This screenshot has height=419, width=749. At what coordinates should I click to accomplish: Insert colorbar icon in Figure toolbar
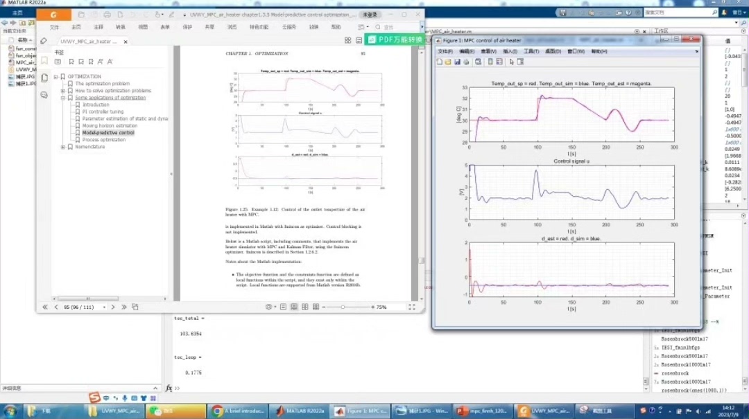(490, 62)
